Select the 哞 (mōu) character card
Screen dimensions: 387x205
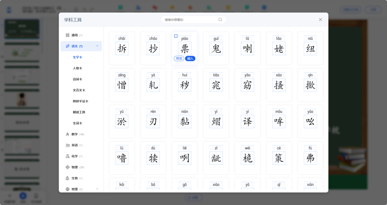pyautogui.click(x=279, y=121)
